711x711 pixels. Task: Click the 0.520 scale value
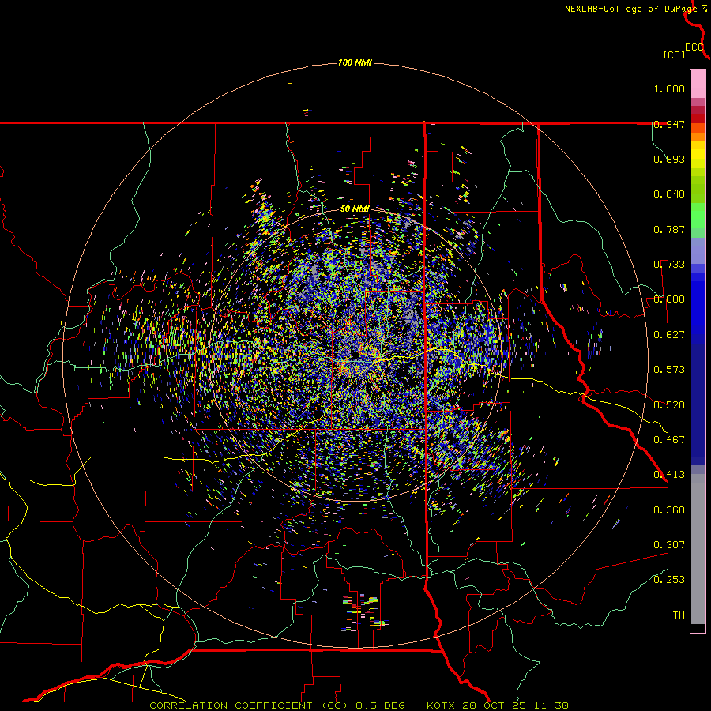669,405
